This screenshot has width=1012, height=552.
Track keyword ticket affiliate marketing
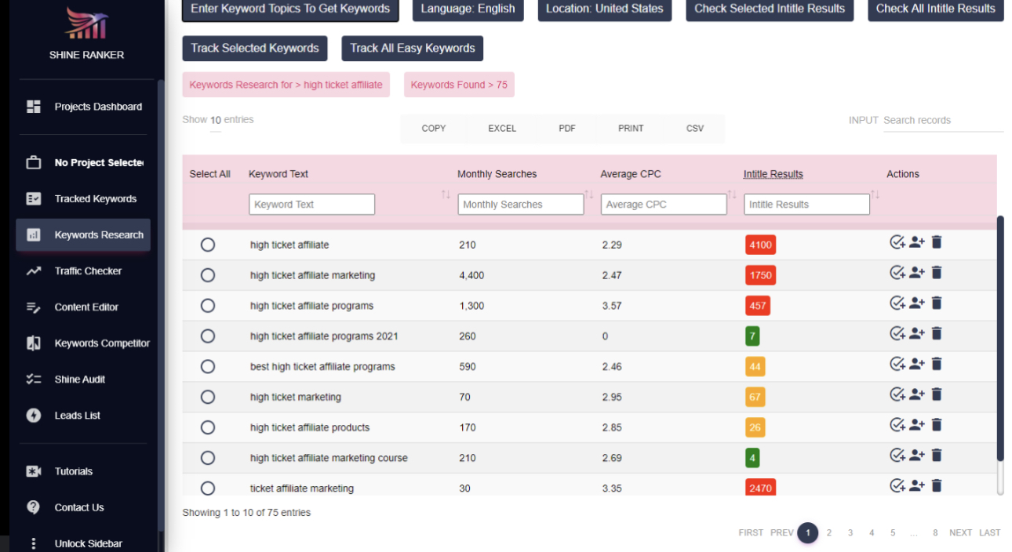click(917, 486)
